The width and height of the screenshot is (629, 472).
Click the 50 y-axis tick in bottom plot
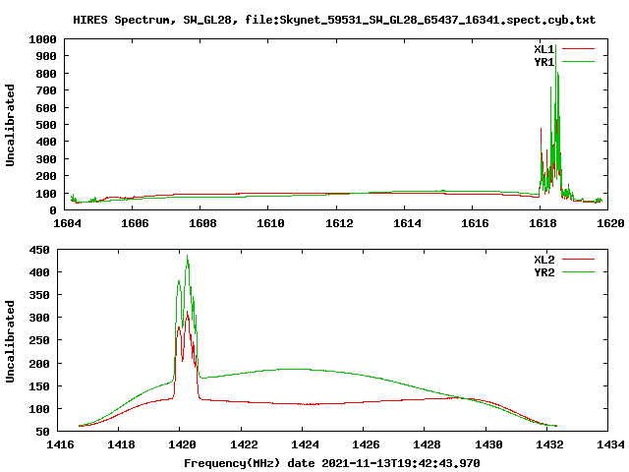pos(42,433)
